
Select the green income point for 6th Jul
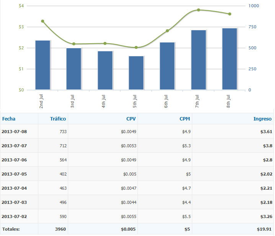coord(167,31)
